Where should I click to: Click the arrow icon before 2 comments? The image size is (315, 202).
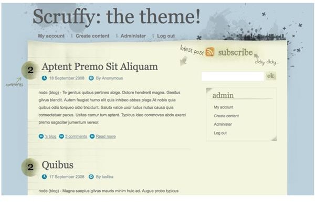pos(61,137)
